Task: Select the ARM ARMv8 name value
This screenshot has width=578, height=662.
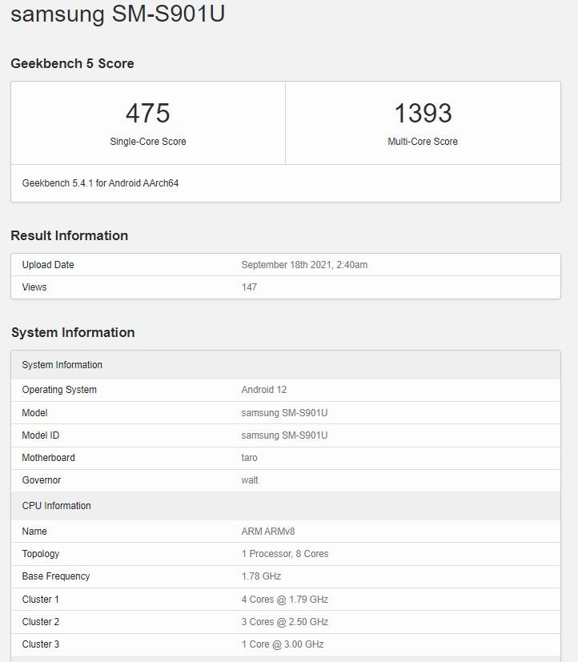Action: (268, 531)
